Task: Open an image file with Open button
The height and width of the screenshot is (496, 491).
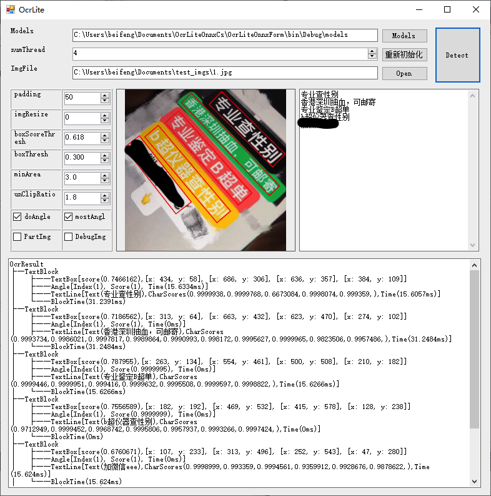Action: coord(404,73)
